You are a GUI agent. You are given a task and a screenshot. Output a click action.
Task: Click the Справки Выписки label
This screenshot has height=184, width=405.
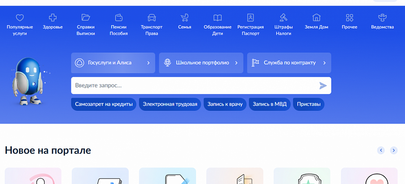click(86, 30)
